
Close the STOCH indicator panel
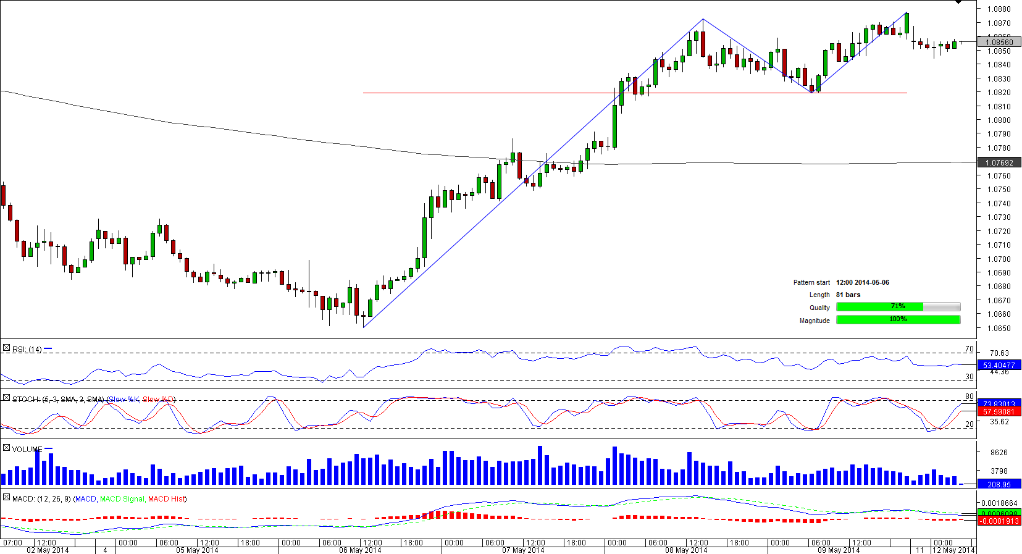click(6, 398)
